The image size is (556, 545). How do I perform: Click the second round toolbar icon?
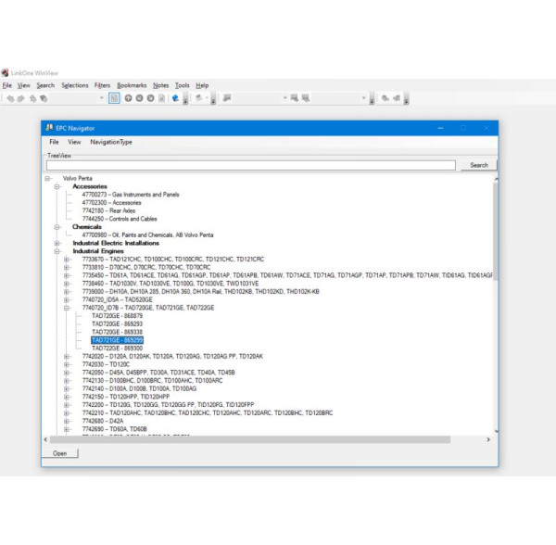tap(139, 97)
